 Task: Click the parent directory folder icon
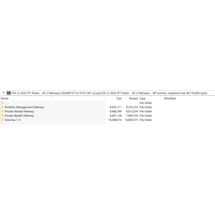click(2, 103)
